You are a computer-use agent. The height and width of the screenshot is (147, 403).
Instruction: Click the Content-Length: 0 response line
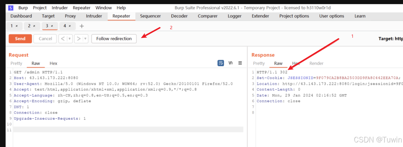click(278, 90)
